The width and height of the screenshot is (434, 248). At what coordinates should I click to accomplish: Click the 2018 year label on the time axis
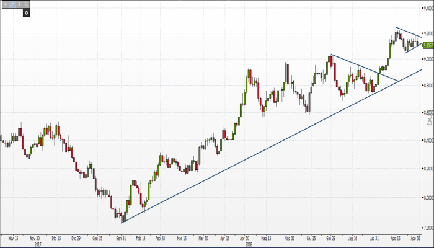coord(247,244)
